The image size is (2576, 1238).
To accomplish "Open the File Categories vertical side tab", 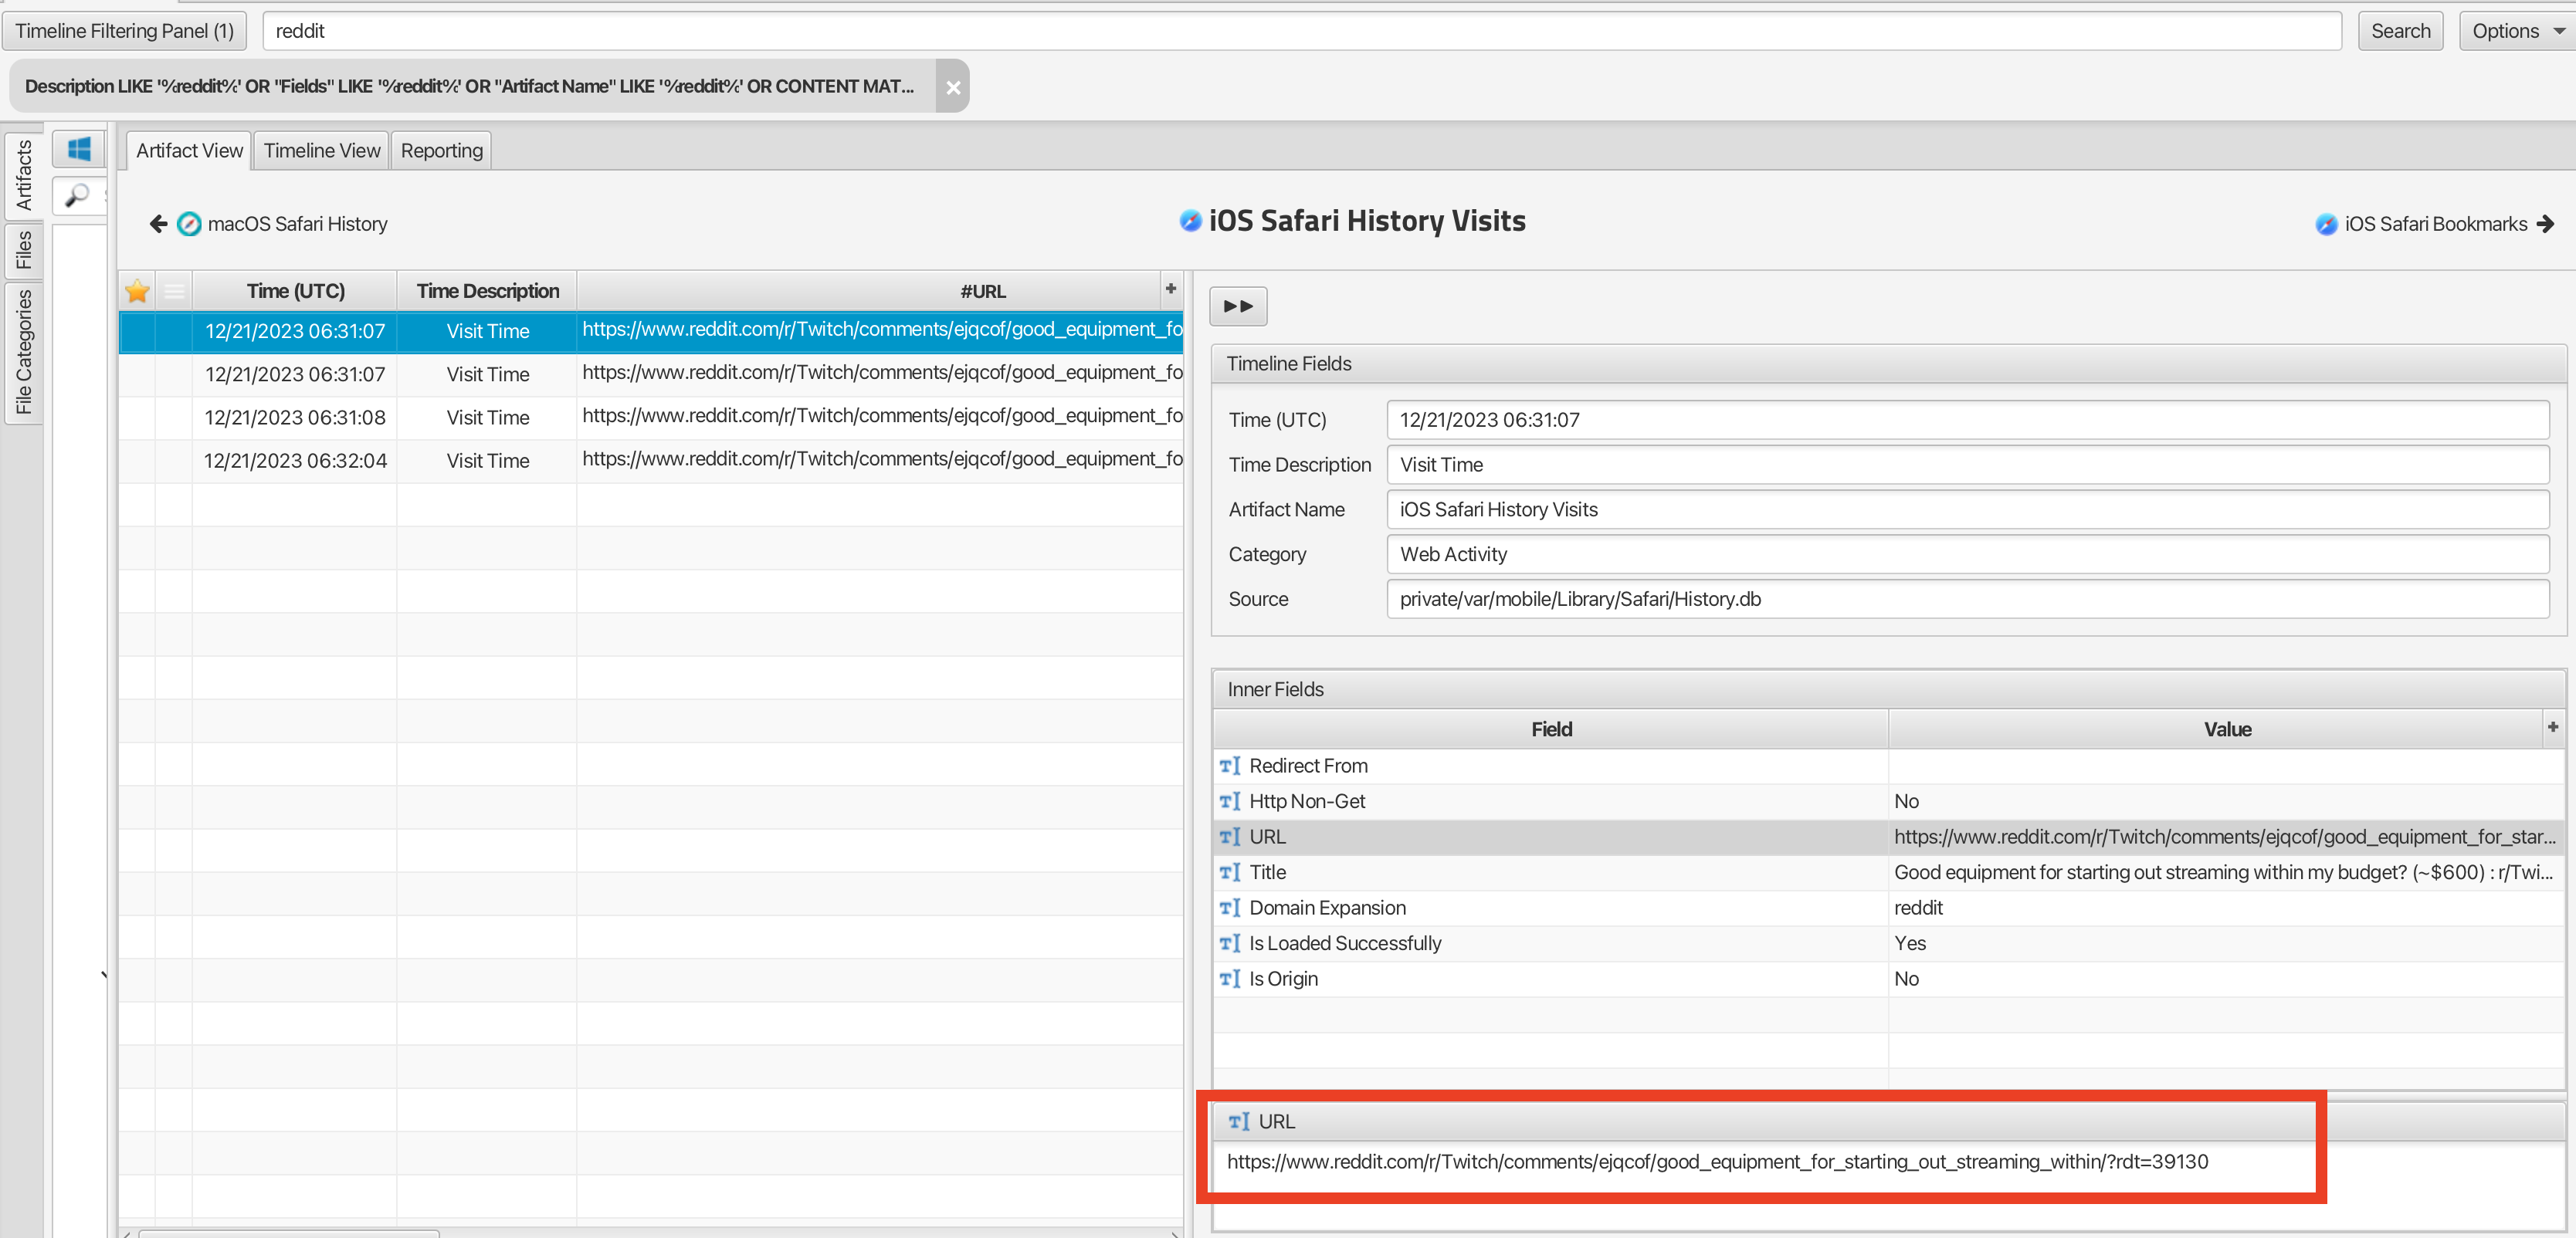I will pos(23,353).
